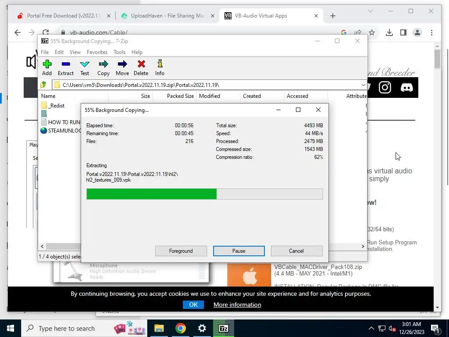Image resolution: width=449 pixels, height=337 pixels.
Task: Open the Edit menu in 7-Zip
Action: pos(59,52)
